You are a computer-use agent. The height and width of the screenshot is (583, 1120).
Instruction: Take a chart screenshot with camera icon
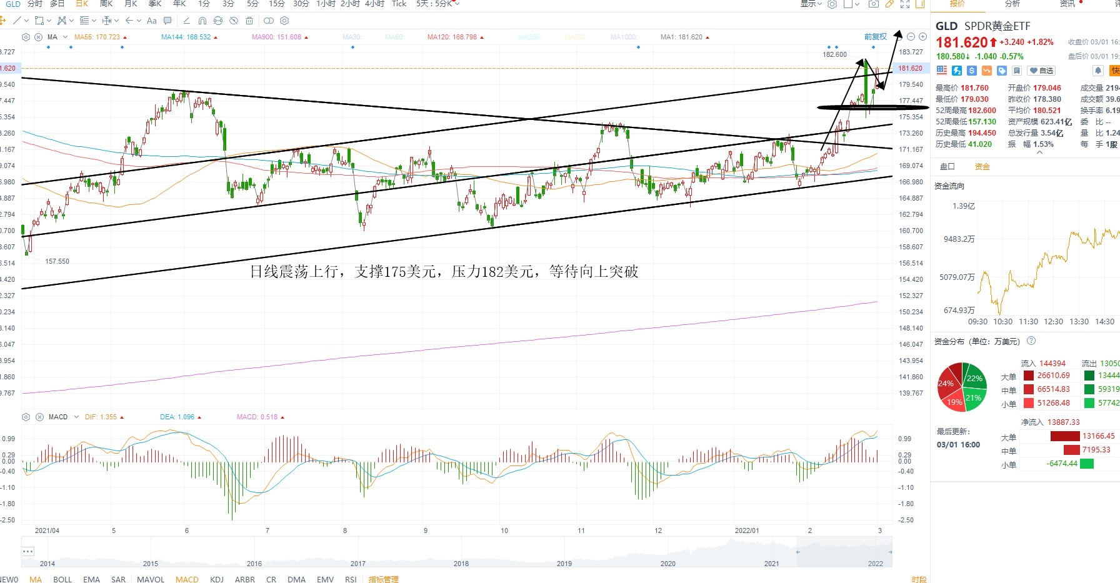click(x=874, y=4)
